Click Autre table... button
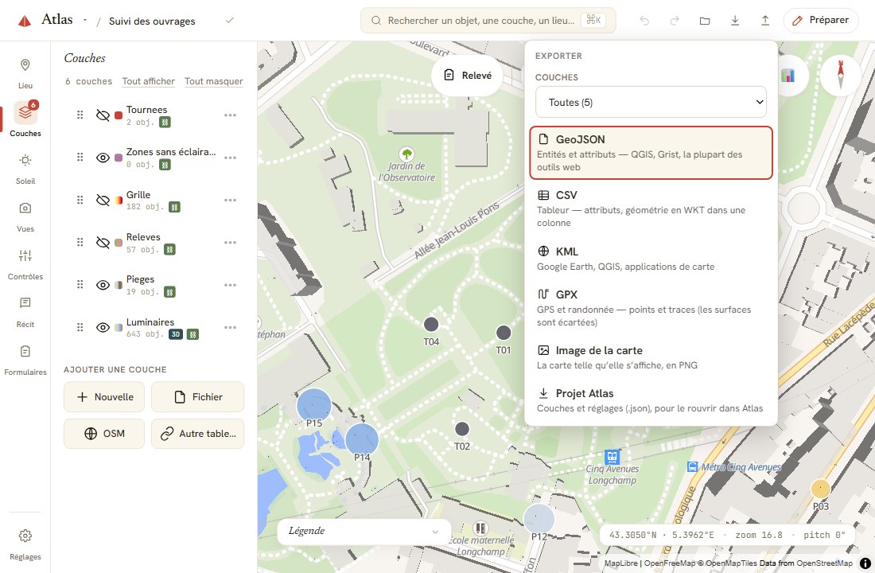875x573 pixels. point(197,434)
